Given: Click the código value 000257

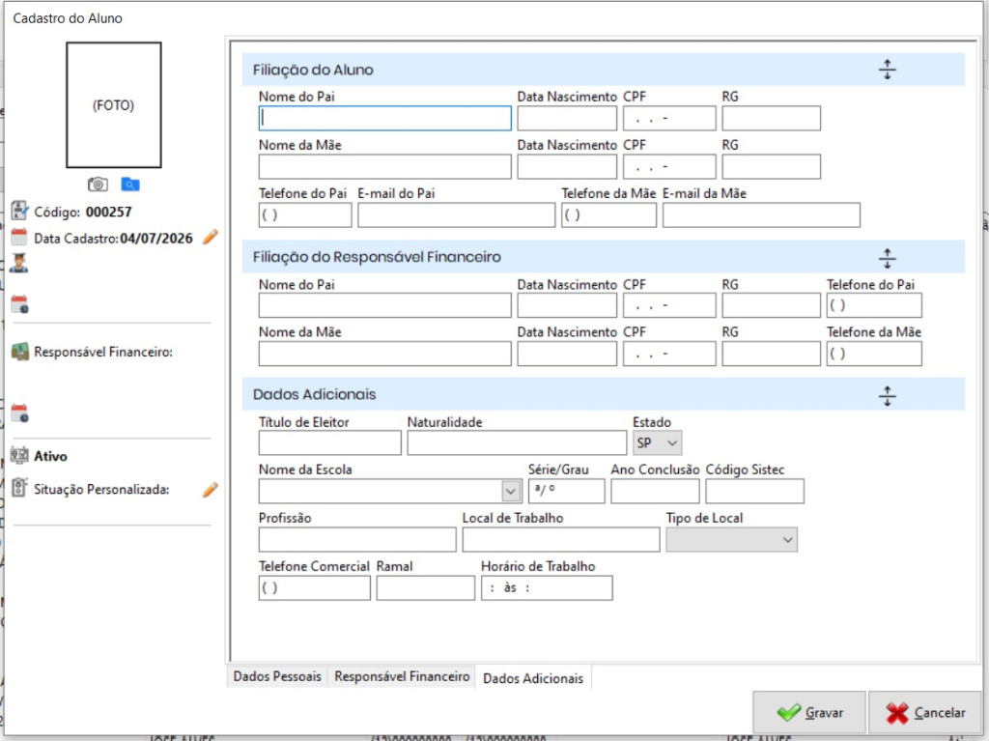Looking at the screenshot, I should tap(108, 213).
